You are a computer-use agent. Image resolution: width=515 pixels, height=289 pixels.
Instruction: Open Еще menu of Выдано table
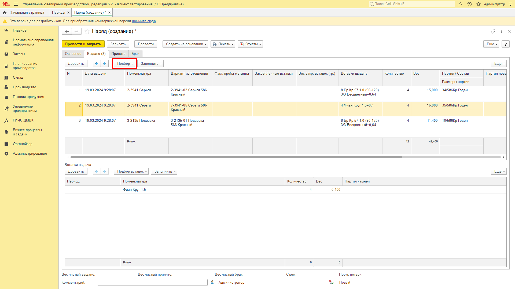(499, 64)
